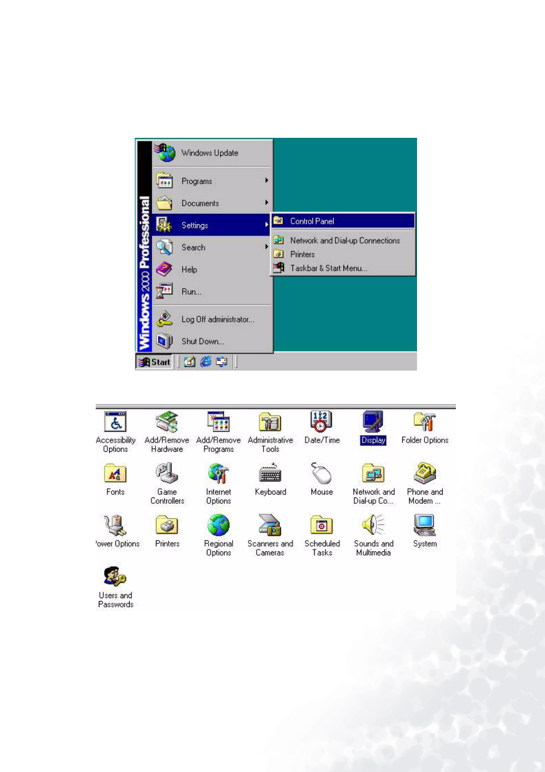545x772 pixels.
Task: Expand the Search submenu arrow
Action: pos(266,247)
